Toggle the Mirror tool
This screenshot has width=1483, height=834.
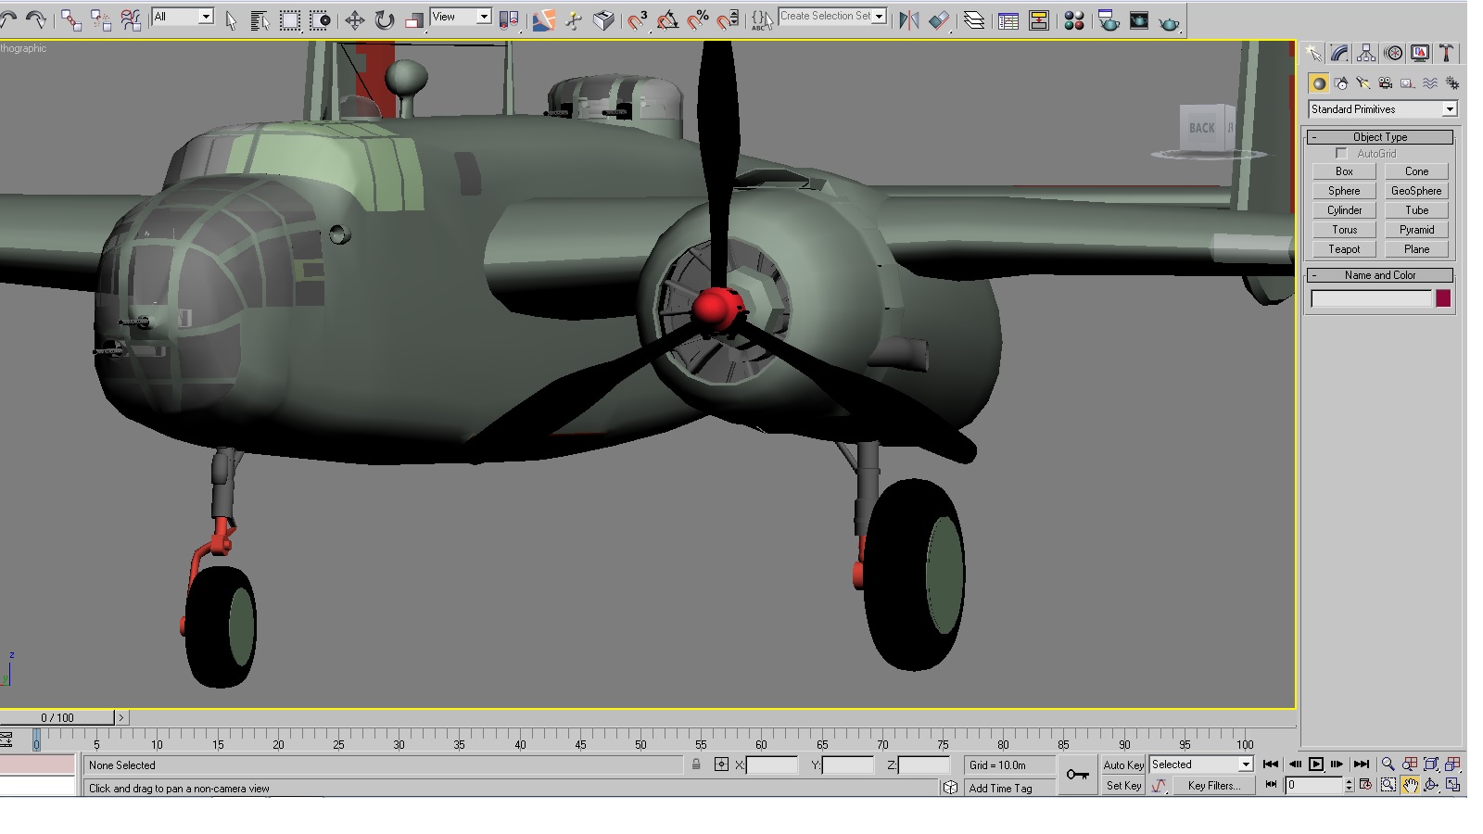tap(908, 20)
